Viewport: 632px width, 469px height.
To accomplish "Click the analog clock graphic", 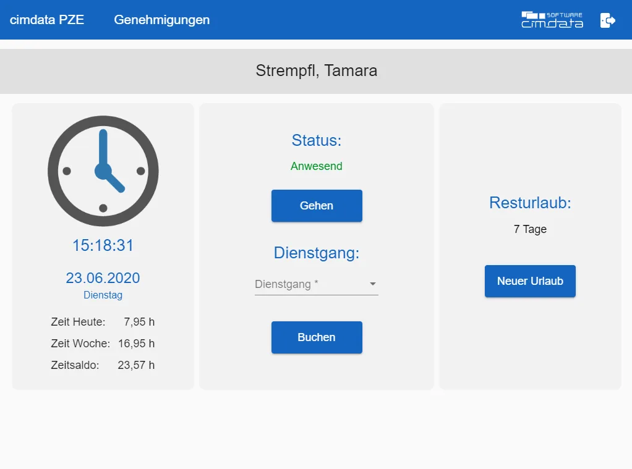I will [103, 171].
